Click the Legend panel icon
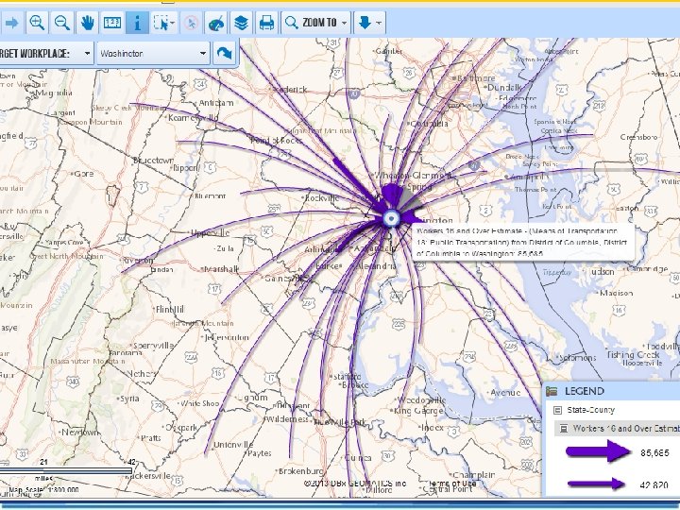The width and height of the screenshot is (680, 510). point(552,391)
